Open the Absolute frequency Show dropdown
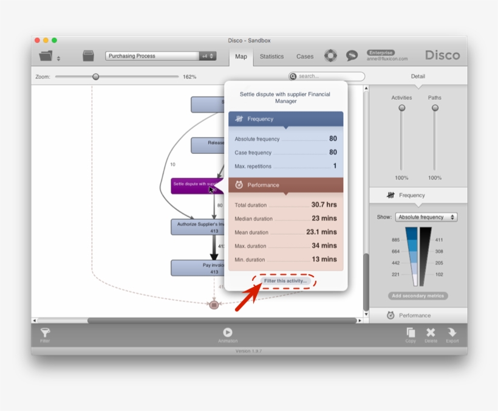The height and width of the screenshot is (411, 498). pyautogui.click(x=426, y=217)
